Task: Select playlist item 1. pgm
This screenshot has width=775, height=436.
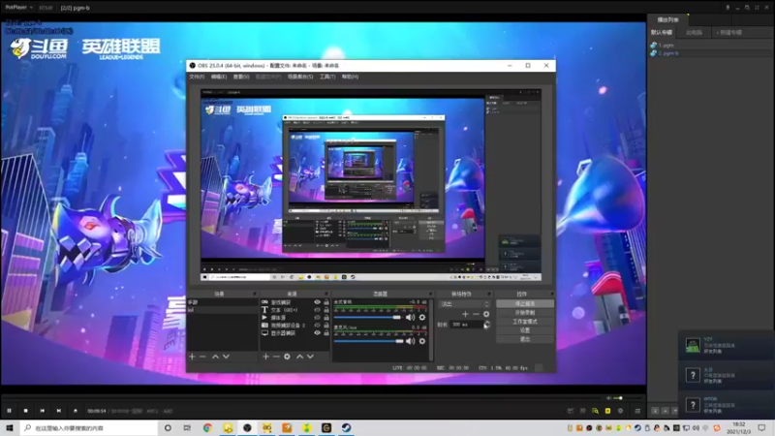Action: (x=666, y=45)
